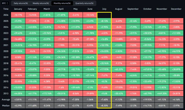Click the March column header
Screen dimensions: 185x110
coord(47,9)
